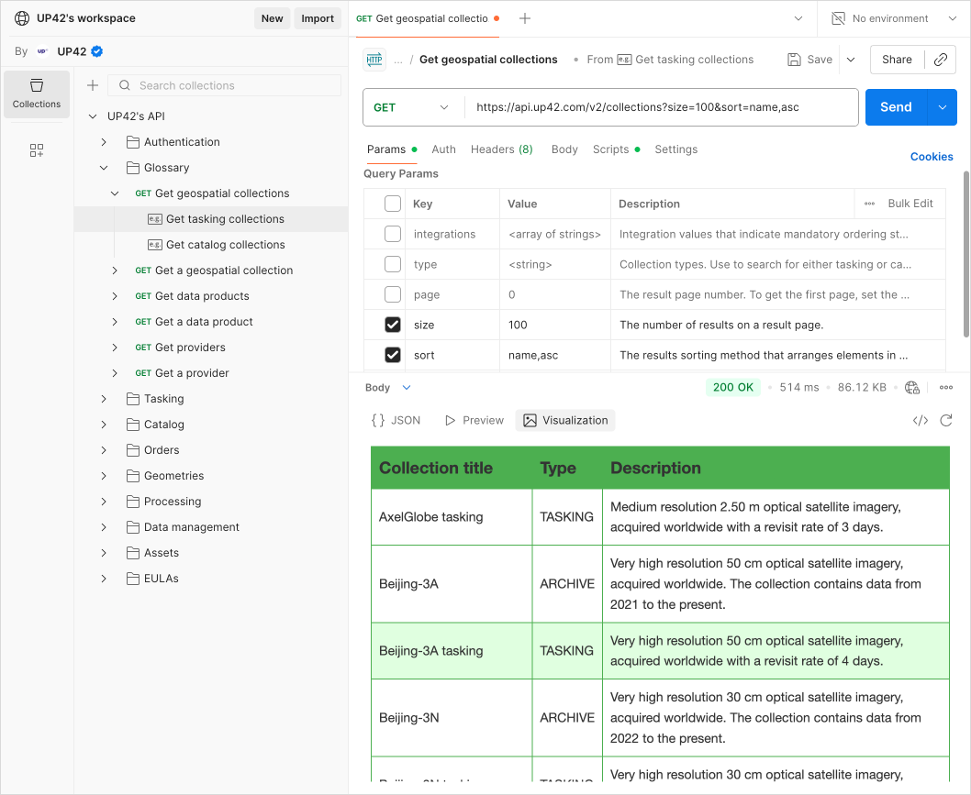
Task: Toggle the select-all checkbox in Key header
Action: [393, 204]
